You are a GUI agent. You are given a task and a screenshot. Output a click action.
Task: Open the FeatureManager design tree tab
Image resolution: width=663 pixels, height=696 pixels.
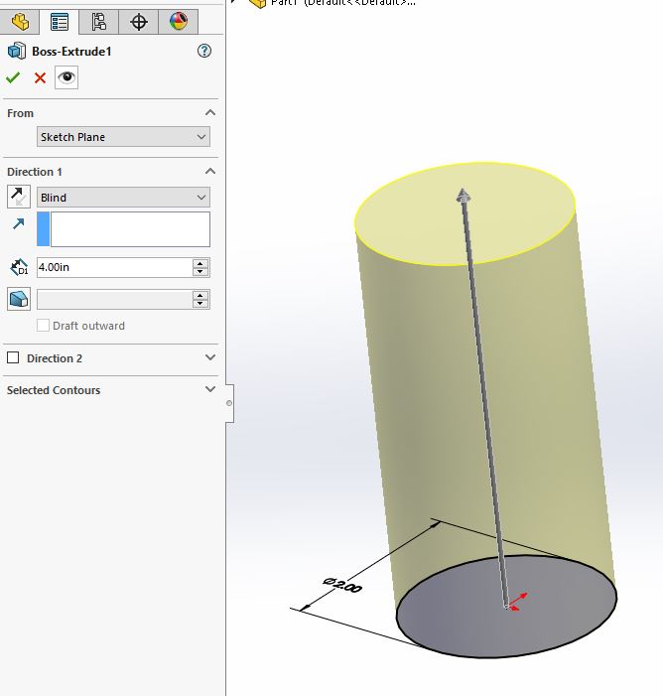coord(20,21)
